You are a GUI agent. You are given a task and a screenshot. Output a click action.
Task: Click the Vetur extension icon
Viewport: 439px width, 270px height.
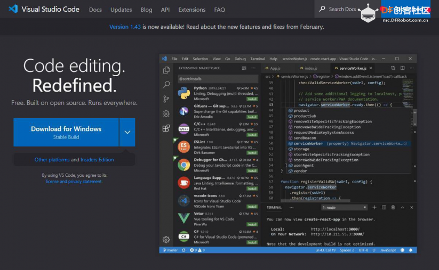184,218
